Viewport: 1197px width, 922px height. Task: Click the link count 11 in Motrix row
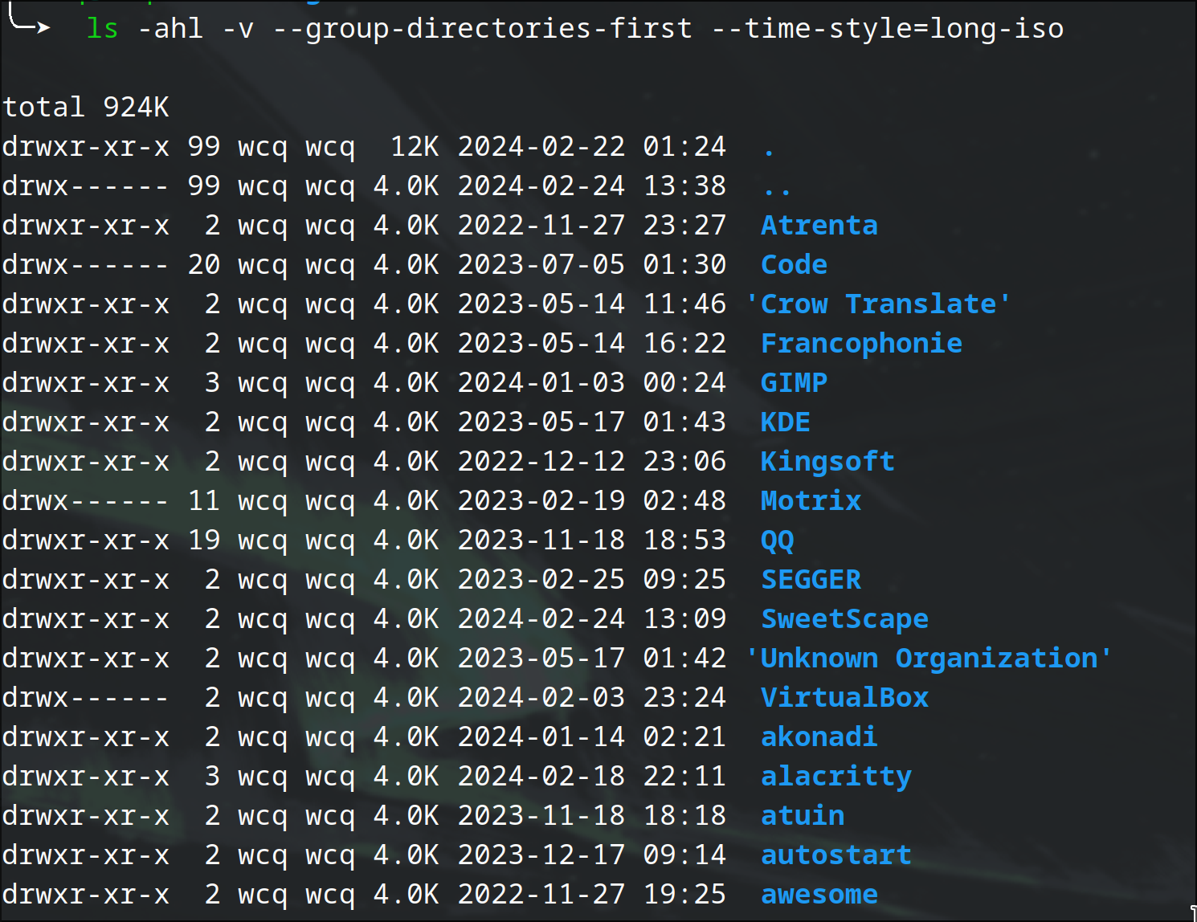click(204, 500)
